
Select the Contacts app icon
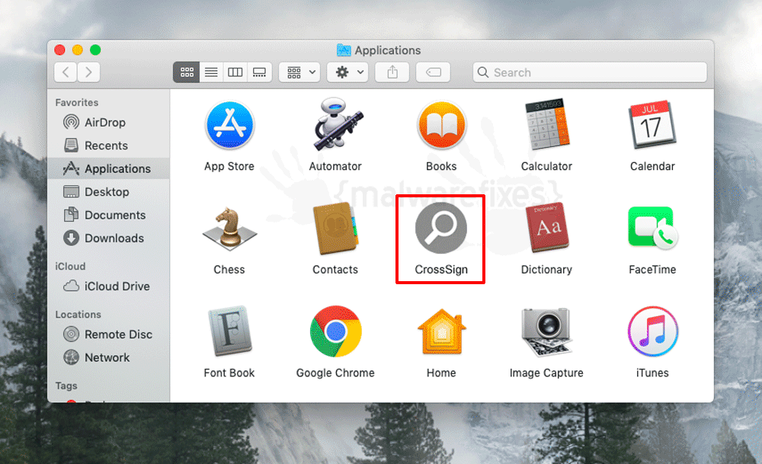tap(336, 229)
